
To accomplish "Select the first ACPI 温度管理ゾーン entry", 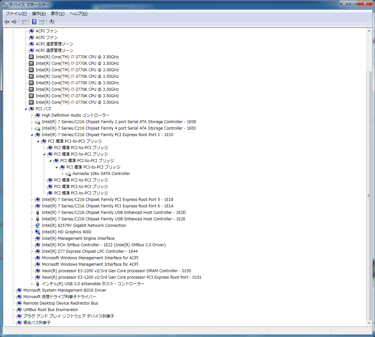I will (x=54, y=44).
